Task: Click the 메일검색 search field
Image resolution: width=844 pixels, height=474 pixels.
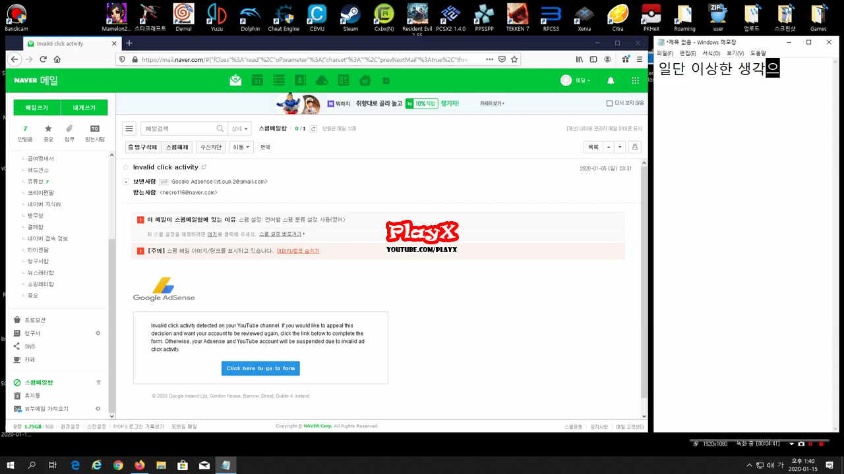Action: 178,129
